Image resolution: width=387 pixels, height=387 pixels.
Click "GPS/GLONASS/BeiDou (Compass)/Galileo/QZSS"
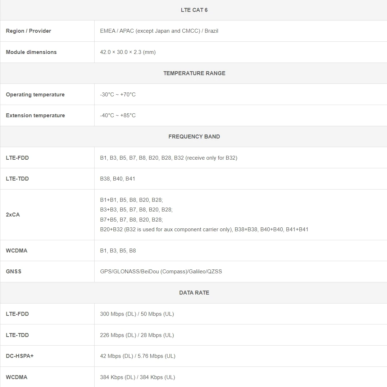[x=161, y=272]
